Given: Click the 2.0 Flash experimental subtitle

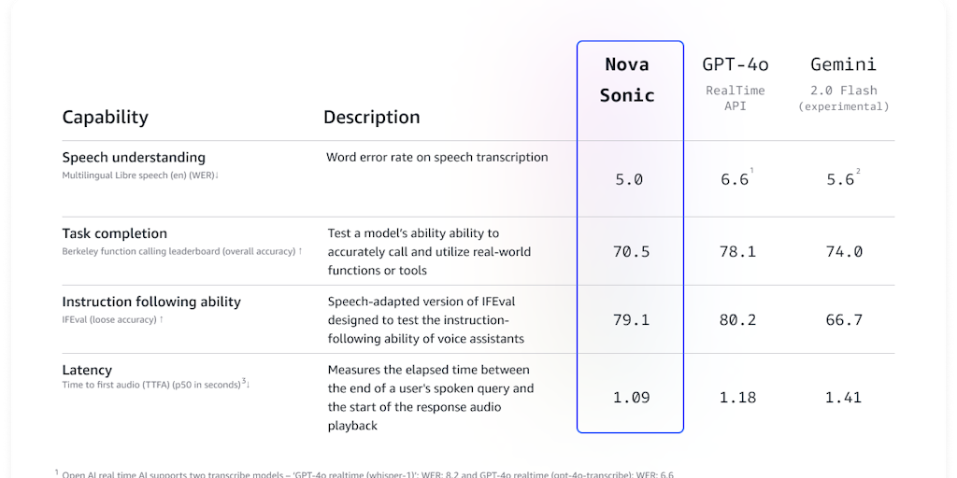Looking at the screenshot, I should click(x=843, y=98).
